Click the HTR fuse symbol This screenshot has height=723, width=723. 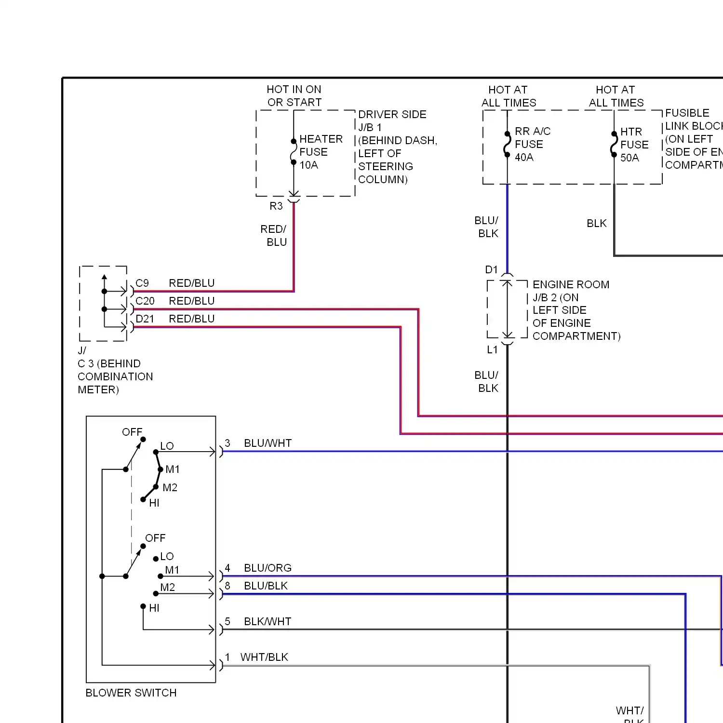pyautogui.click(x=614, y=144)
